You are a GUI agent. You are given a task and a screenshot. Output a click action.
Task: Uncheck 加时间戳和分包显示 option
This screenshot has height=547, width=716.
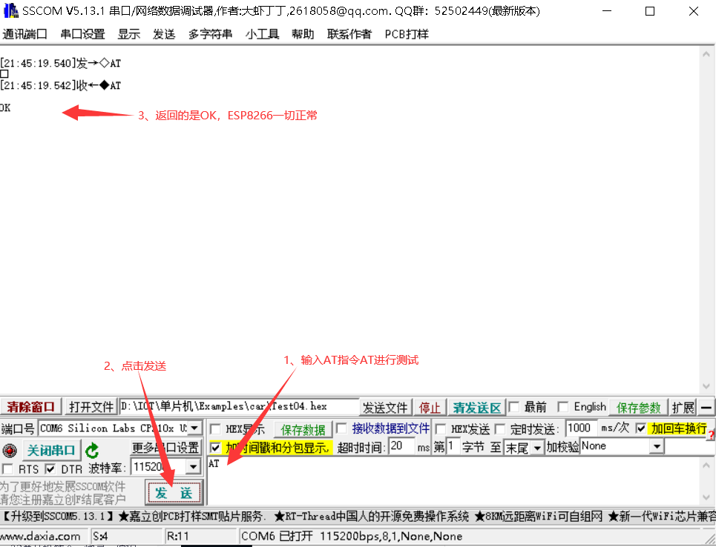[215, 448]
